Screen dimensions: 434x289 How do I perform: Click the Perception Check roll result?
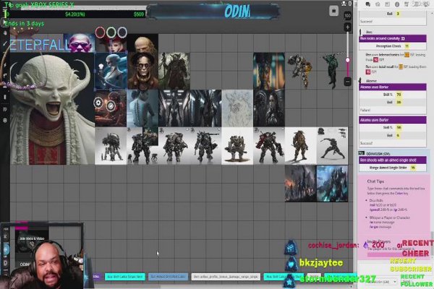(x=407, y=46)
